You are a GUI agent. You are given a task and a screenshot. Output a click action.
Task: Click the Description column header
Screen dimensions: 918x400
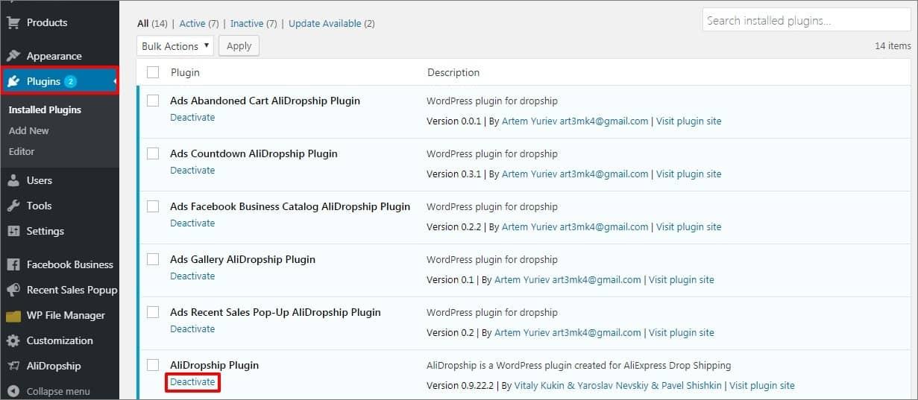click(453, 72)
